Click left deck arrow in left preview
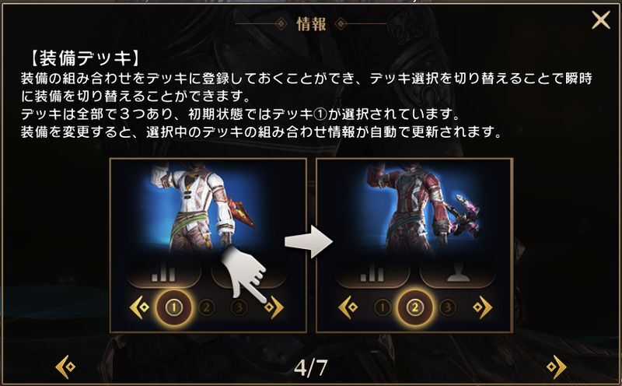Image resolution: width=622 pixels, height=386 pixels. 140,307
